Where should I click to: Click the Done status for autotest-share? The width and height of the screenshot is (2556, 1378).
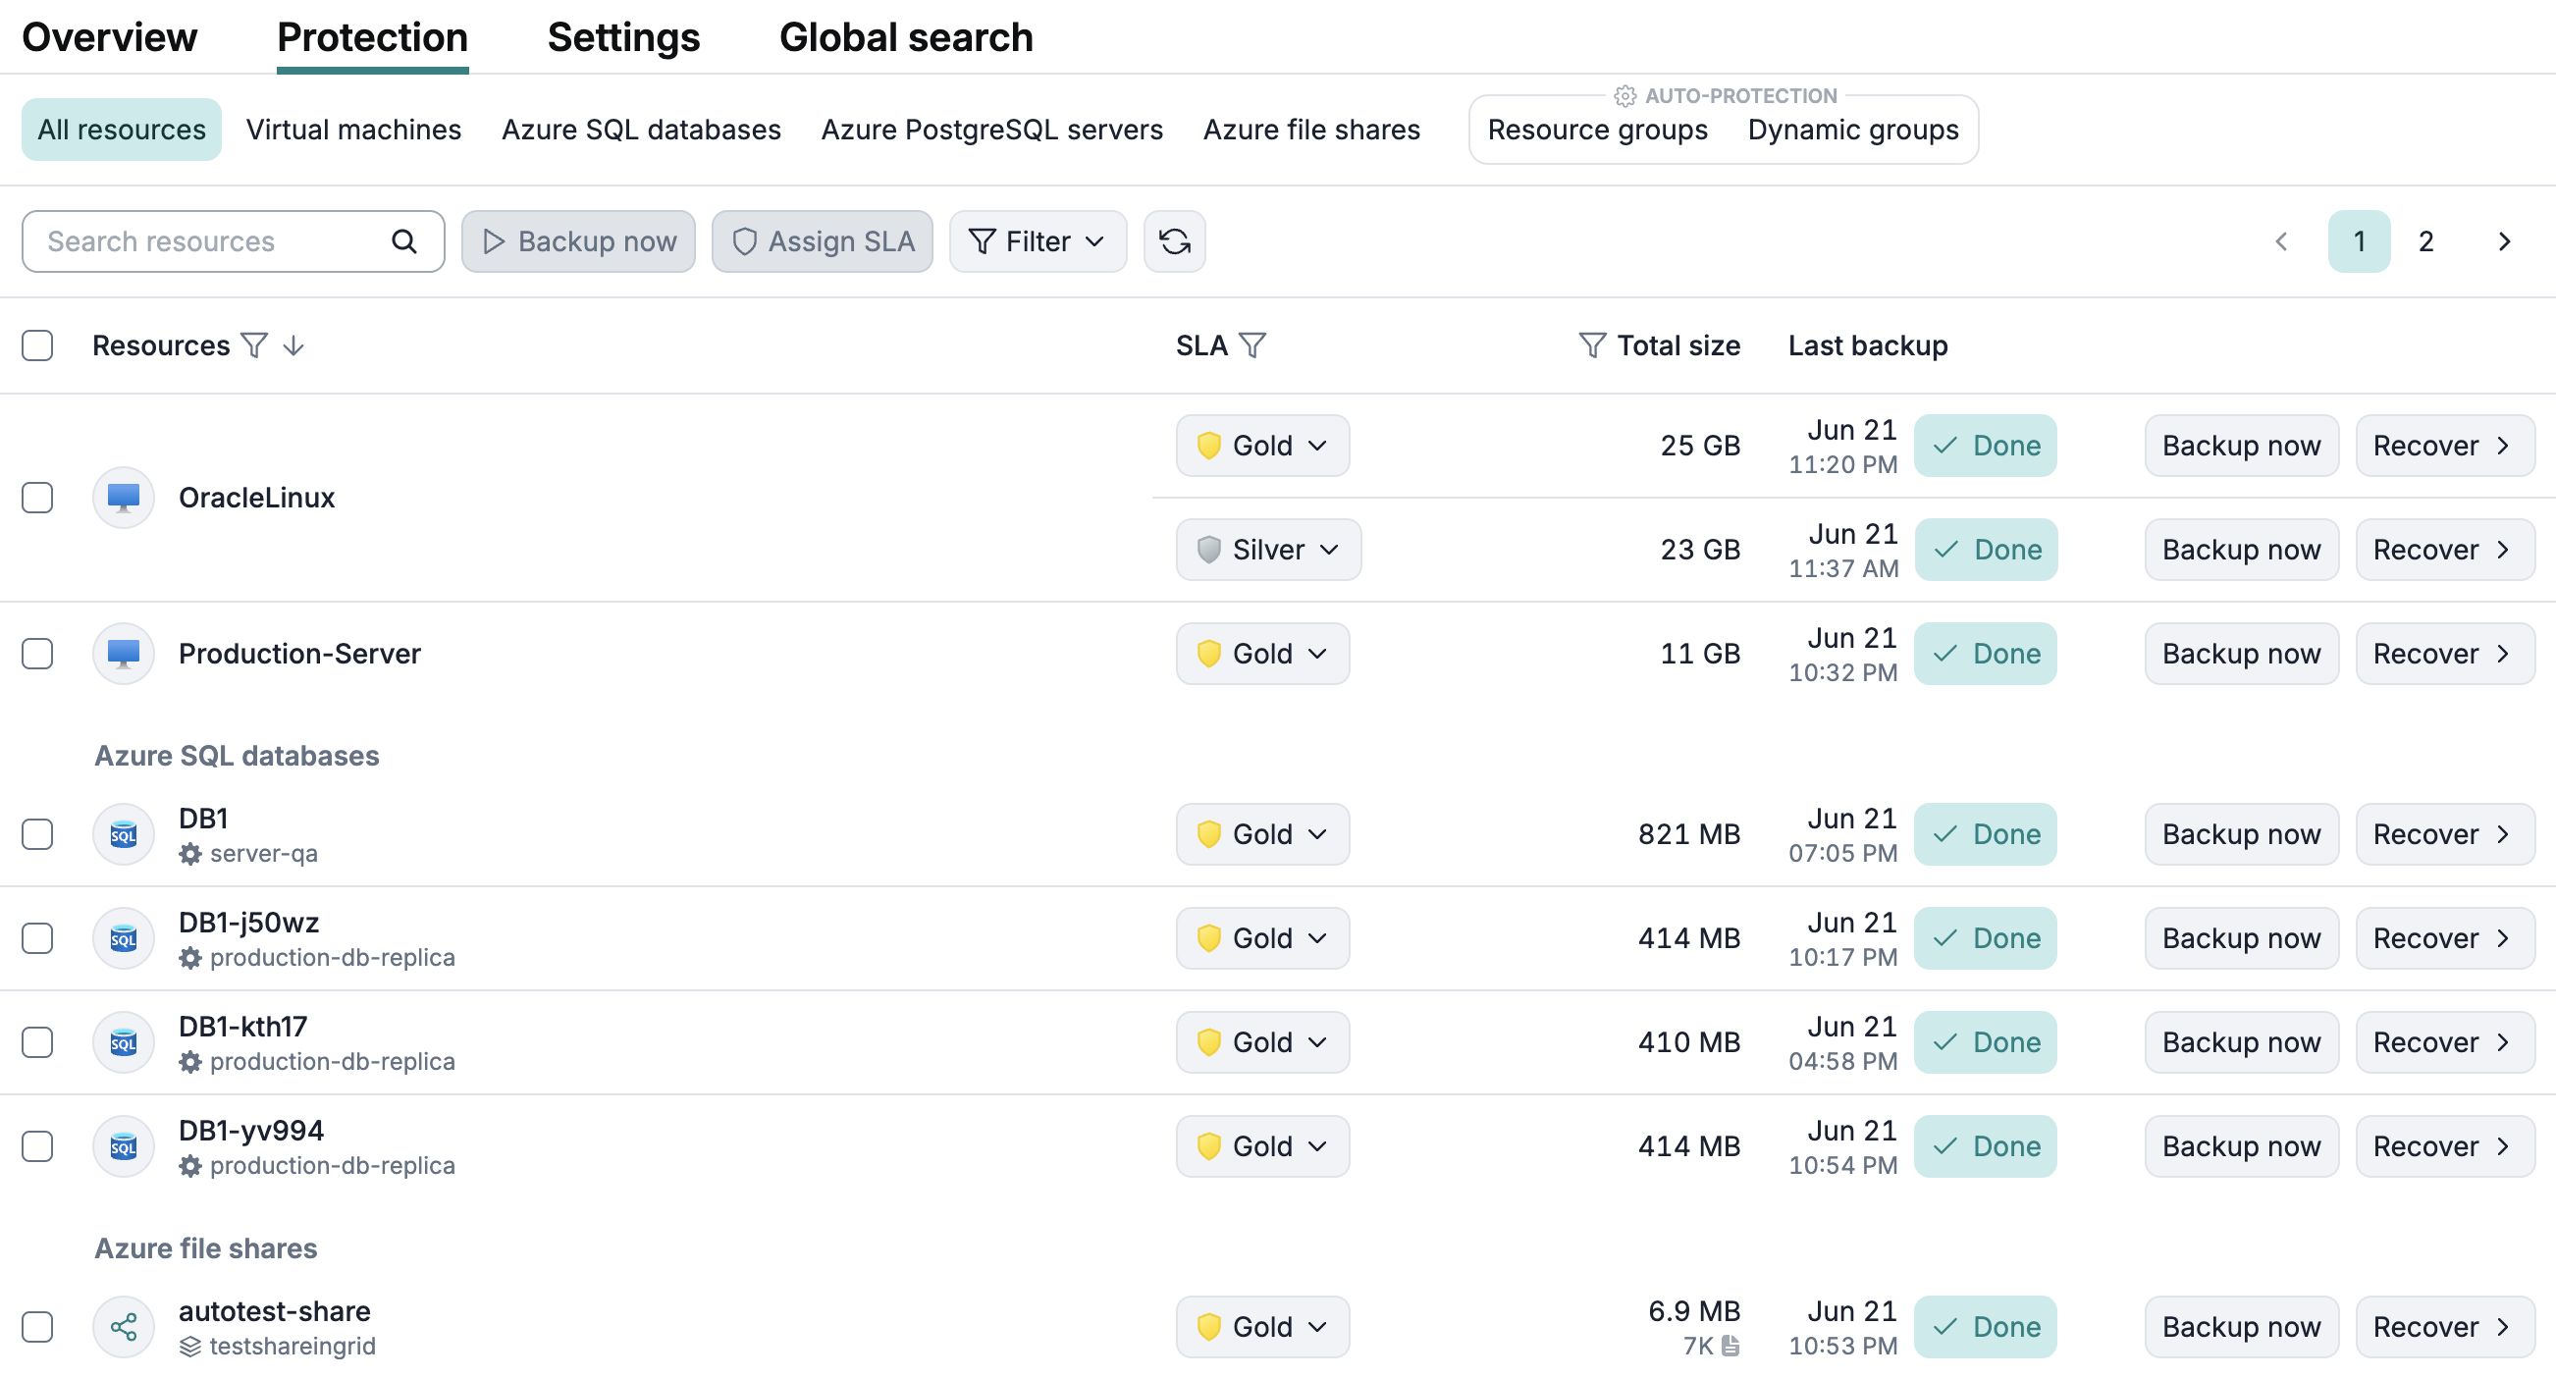coord(1986,1327)
